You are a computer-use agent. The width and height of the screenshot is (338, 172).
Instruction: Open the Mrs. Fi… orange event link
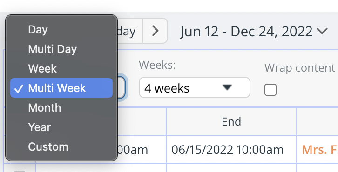320,149
